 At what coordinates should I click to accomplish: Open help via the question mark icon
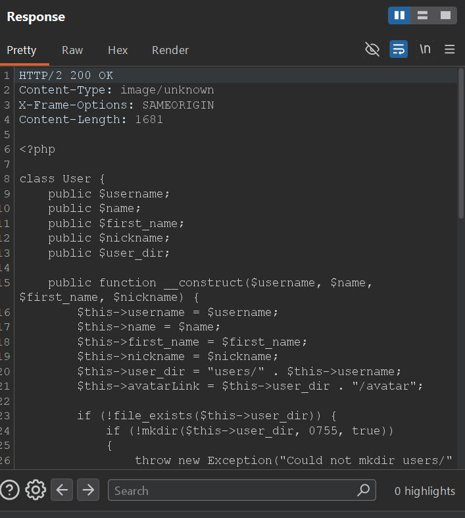pyautogui.click(x=10, y=490)
